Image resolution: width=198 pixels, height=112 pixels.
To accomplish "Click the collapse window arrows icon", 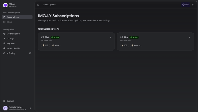I will pos(193,4).
